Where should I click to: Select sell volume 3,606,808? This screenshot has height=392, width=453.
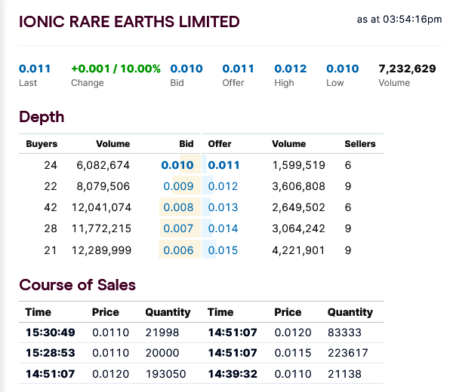tap(299, 186)
